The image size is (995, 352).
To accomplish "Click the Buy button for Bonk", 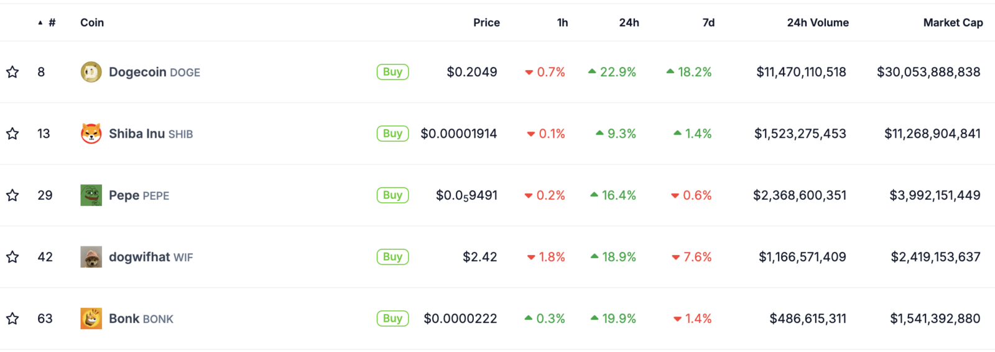I will click(x=392, y=318).
